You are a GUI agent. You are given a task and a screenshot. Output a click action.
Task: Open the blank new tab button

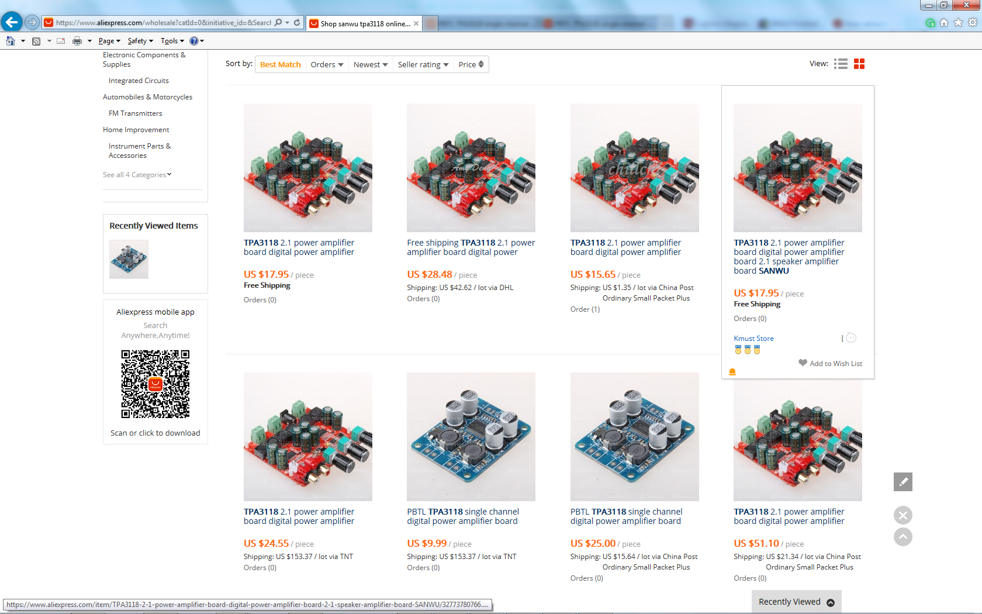(431, 23)
